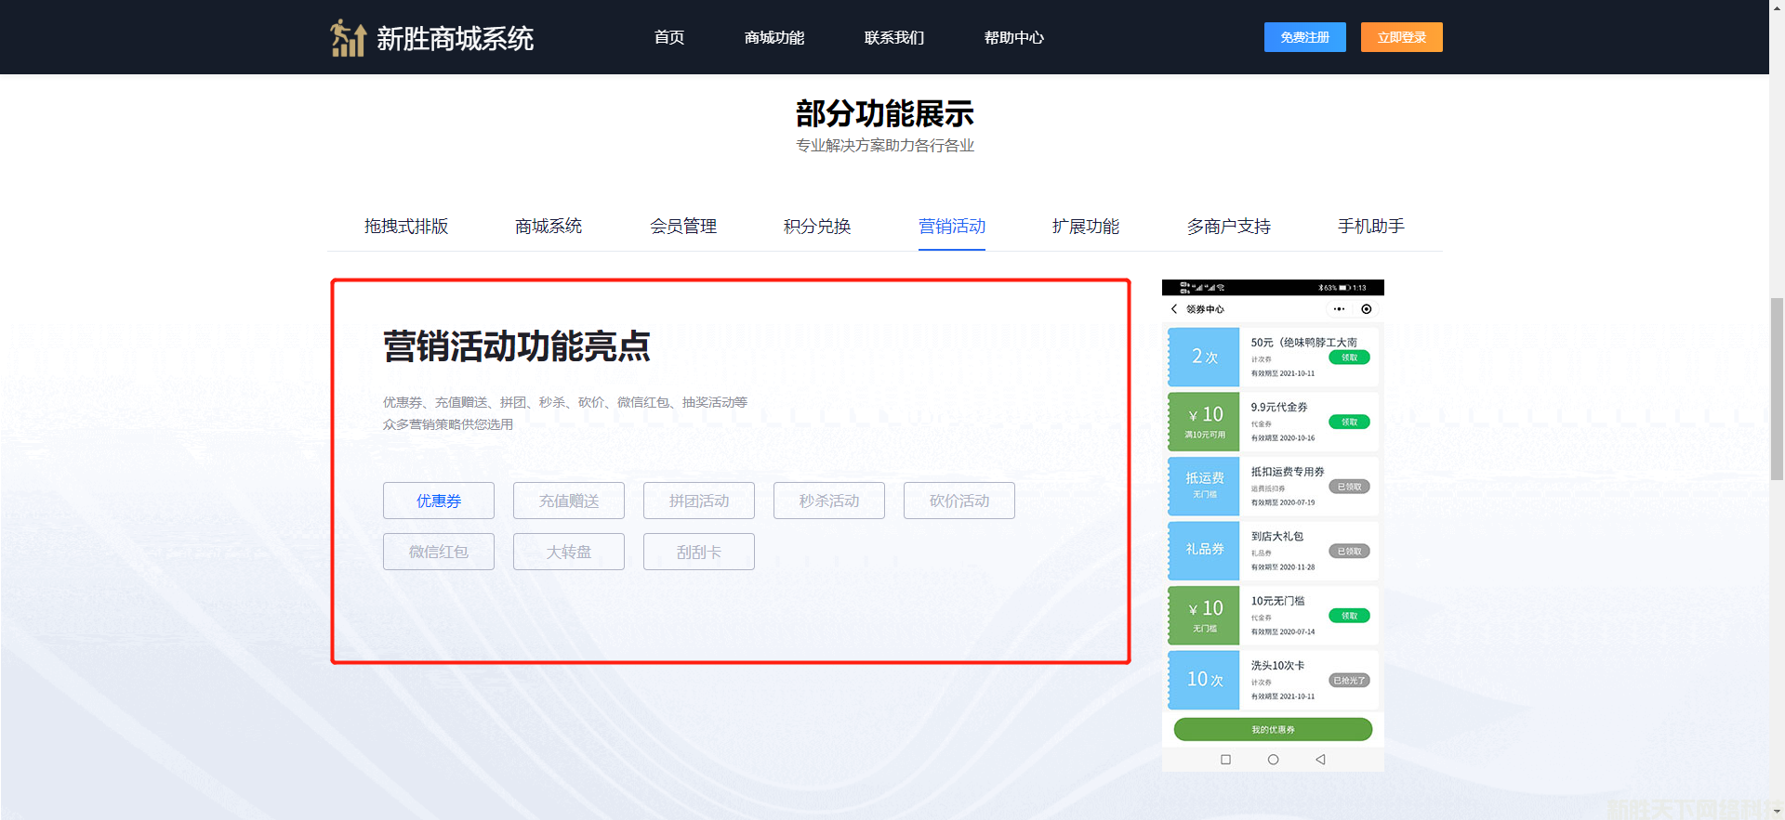Click the 新胜商城系统 logo icon
The height and width of the screenshot is (820, 1785).
349,38
